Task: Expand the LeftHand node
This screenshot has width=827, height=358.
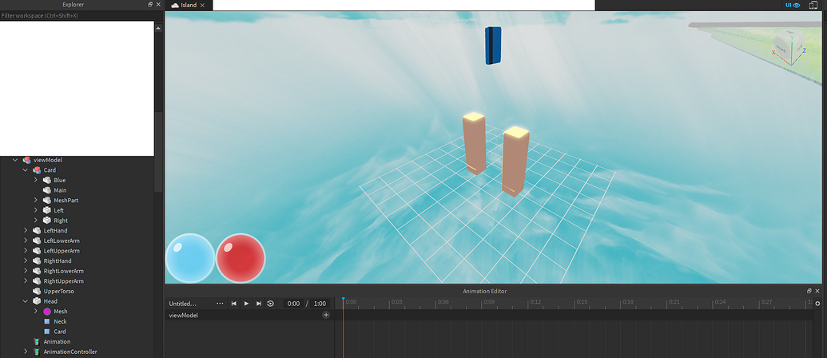Action: (26, 230)
